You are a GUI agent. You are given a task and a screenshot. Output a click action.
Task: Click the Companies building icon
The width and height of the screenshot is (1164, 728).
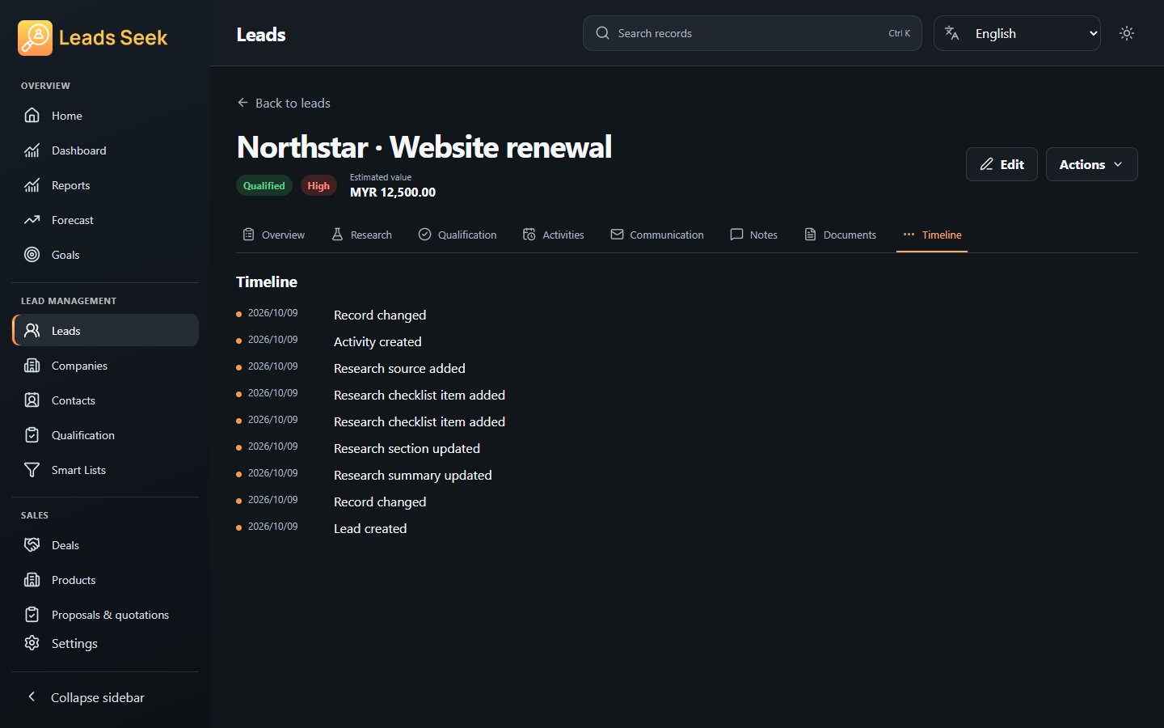coord(32,366)
